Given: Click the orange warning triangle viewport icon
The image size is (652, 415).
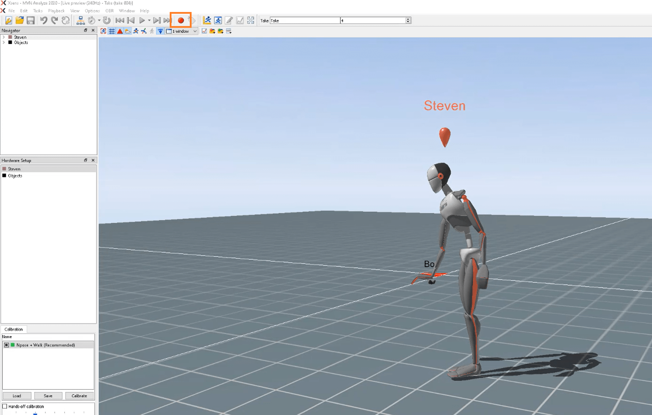Looking at the screenshot, I should click(120, 31).
